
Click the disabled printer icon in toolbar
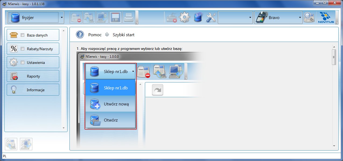pyautogui.click(x=129, y=18)
